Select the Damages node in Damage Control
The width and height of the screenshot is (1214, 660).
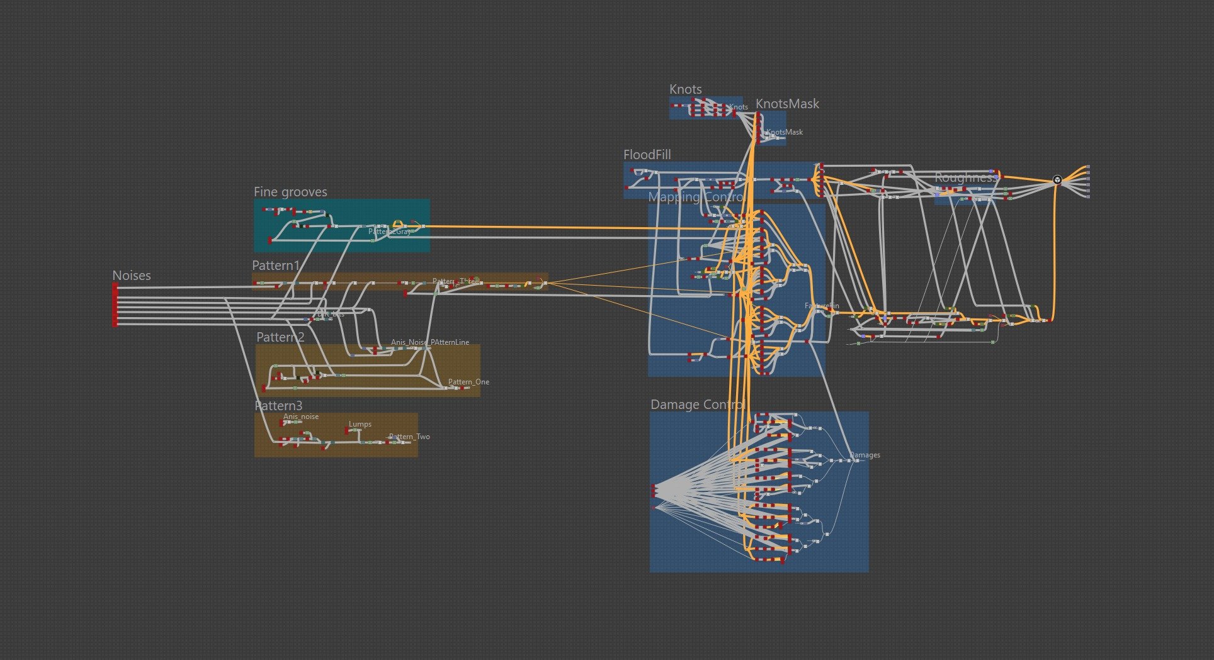[857, 461]
